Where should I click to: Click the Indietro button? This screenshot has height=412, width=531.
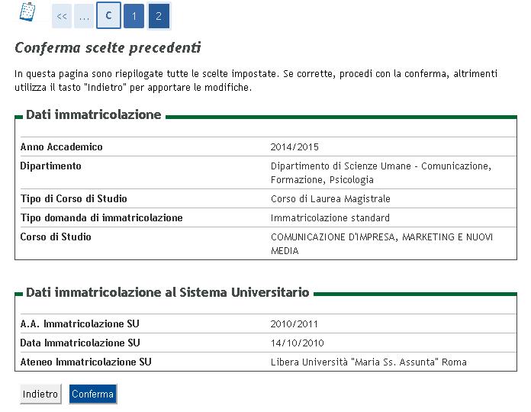40,394
